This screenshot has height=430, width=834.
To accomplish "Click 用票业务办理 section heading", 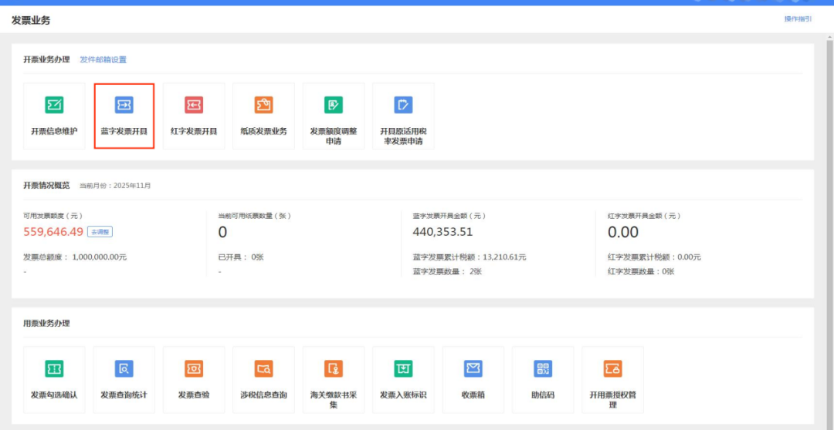I will tap(46, 323).
